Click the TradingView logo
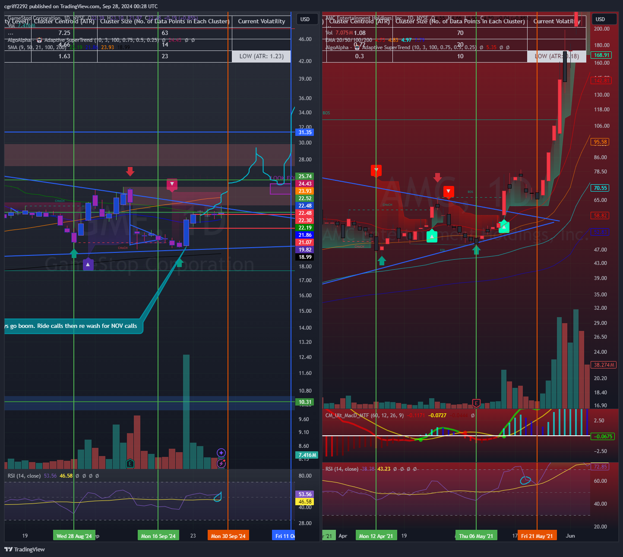 point(25,549)
